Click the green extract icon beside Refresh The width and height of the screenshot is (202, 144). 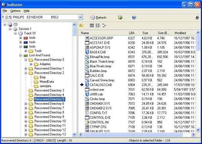[x=120, y=17]
